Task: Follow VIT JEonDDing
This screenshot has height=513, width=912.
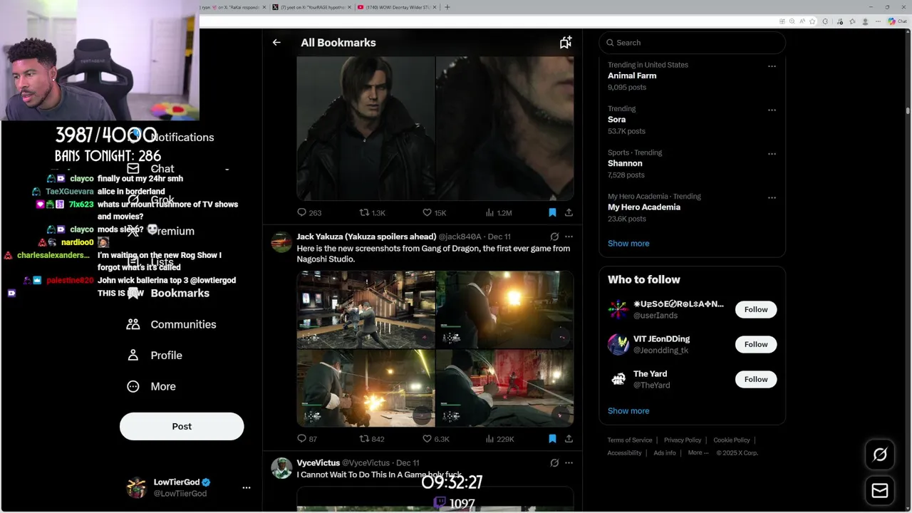Action: tap(756, 344)
